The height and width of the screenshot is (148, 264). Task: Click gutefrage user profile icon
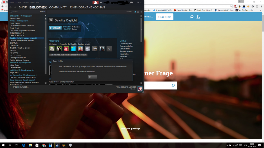(198, 17)
